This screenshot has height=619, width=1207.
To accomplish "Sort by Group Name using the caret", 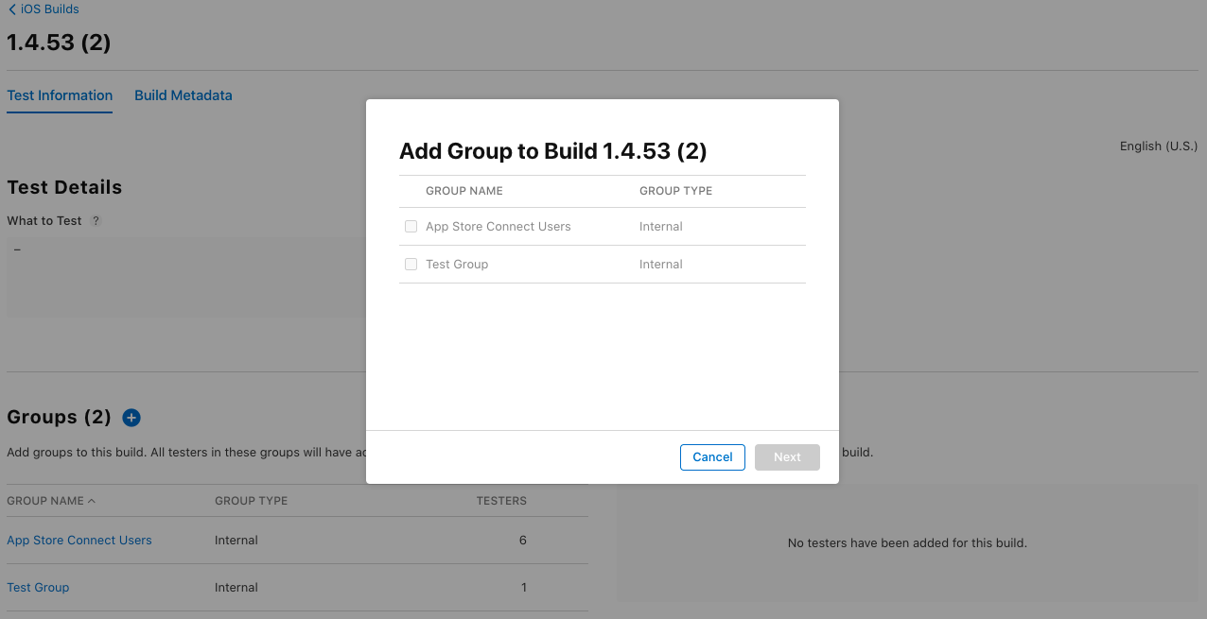I will tap(92, 501).
